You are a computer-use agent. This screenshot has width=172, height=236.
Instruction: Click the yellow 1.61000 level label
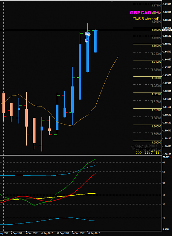(x=157, y=110)
